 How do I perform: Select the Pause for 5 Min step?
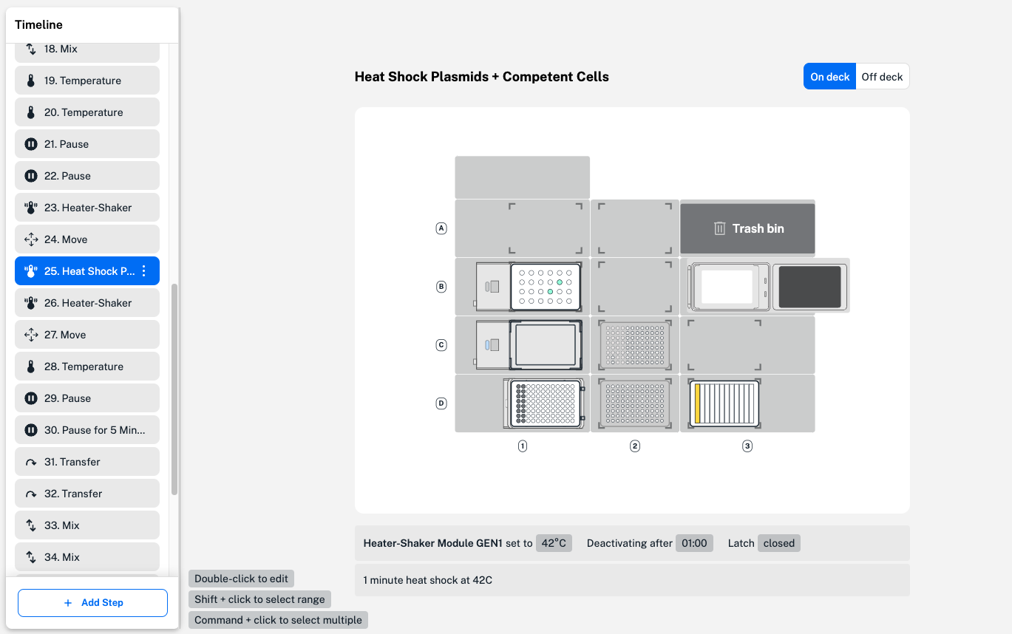pyautogui.click(x=86, y=429)
